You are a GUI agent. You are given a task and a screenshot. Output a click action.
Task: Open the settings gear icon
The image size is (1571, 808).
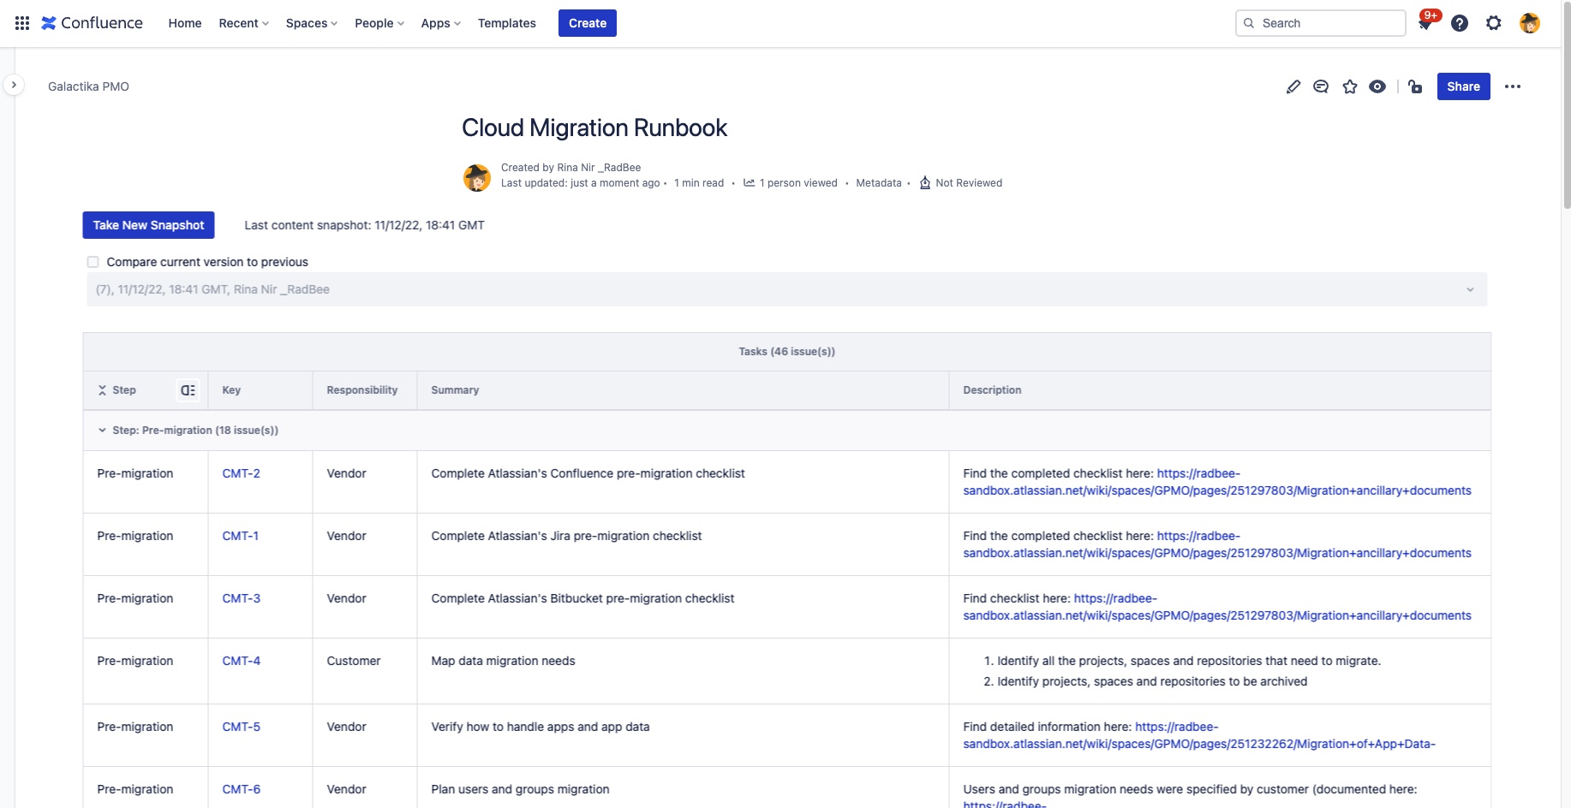pyautogui.click(x=1494, y=23)
